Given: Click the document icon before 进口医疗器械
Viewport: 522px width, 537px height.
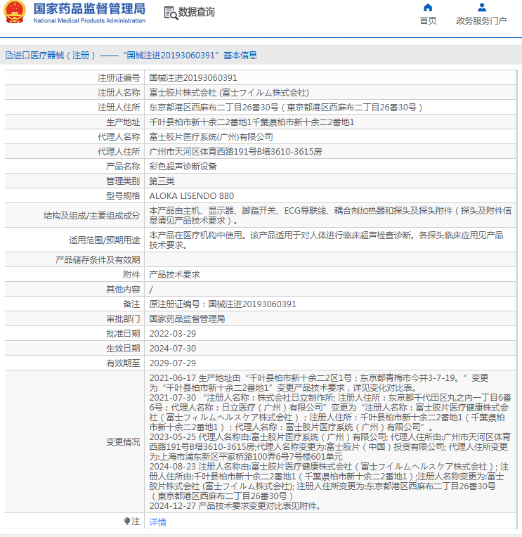Looking at the screenshot, I should tap(9, 55).
